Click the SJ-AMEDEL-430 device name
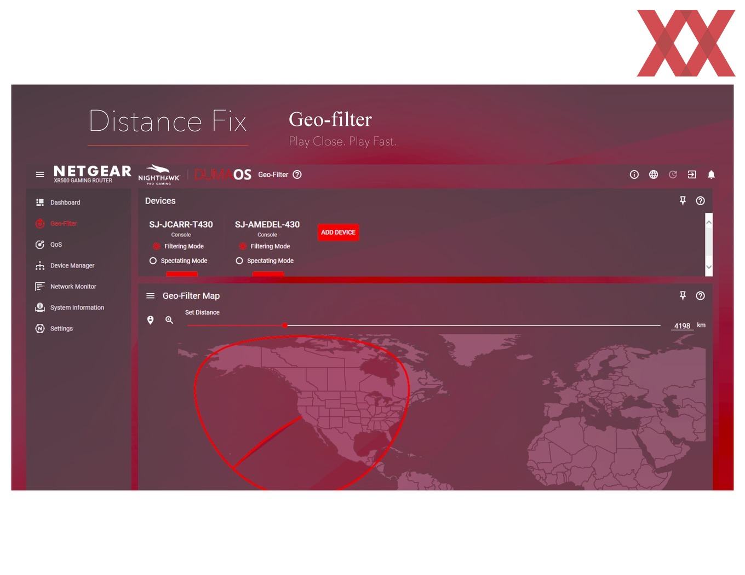 click(x=267, y=224)
